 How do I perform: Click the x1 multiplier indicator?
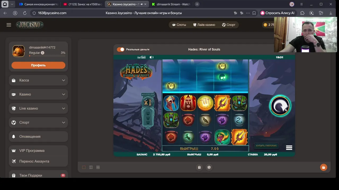coord(148,102)
